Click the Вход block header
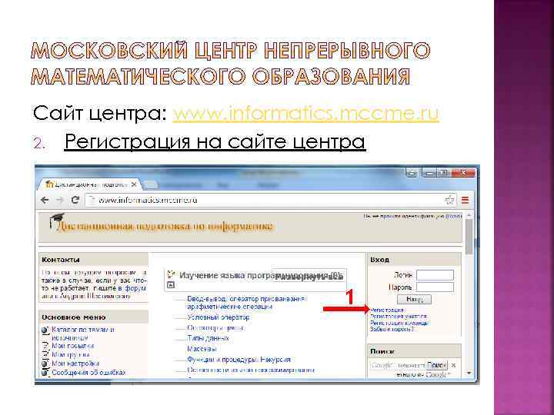This screenshot has height=415, width=554. (414, 260)
